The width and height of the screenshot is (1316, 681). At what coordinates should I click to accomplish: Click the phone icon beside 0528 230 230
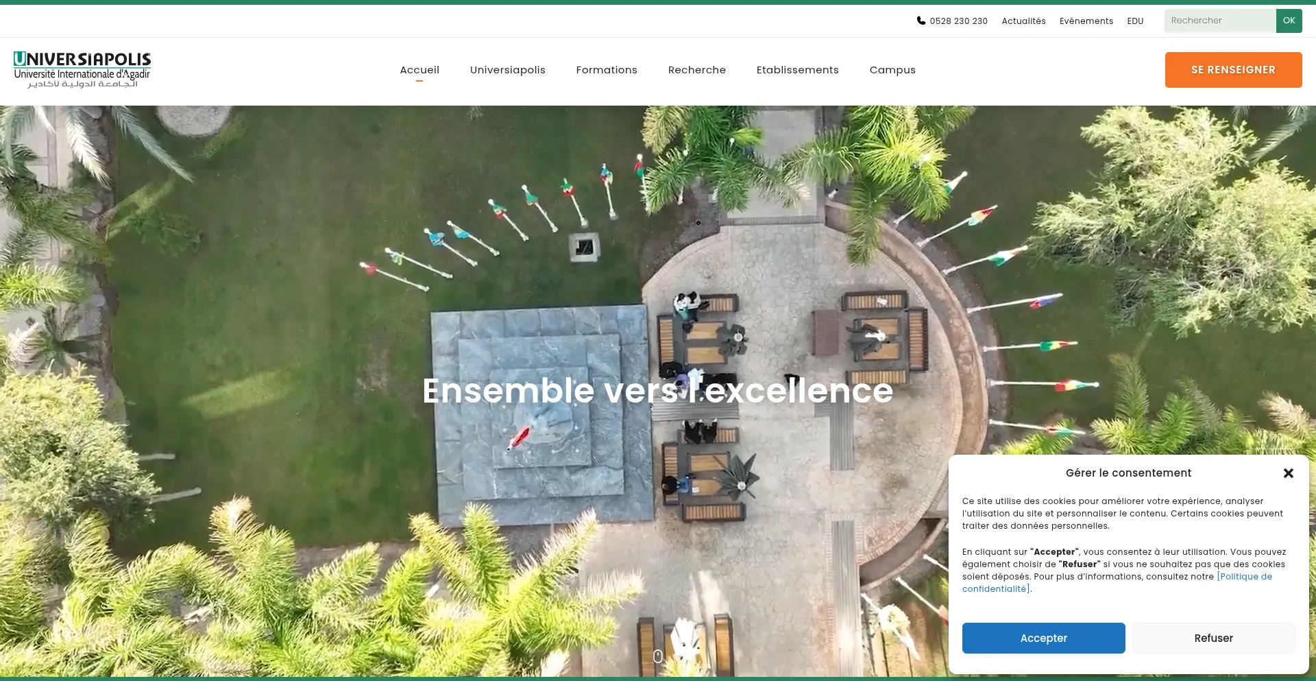(921, 21)
